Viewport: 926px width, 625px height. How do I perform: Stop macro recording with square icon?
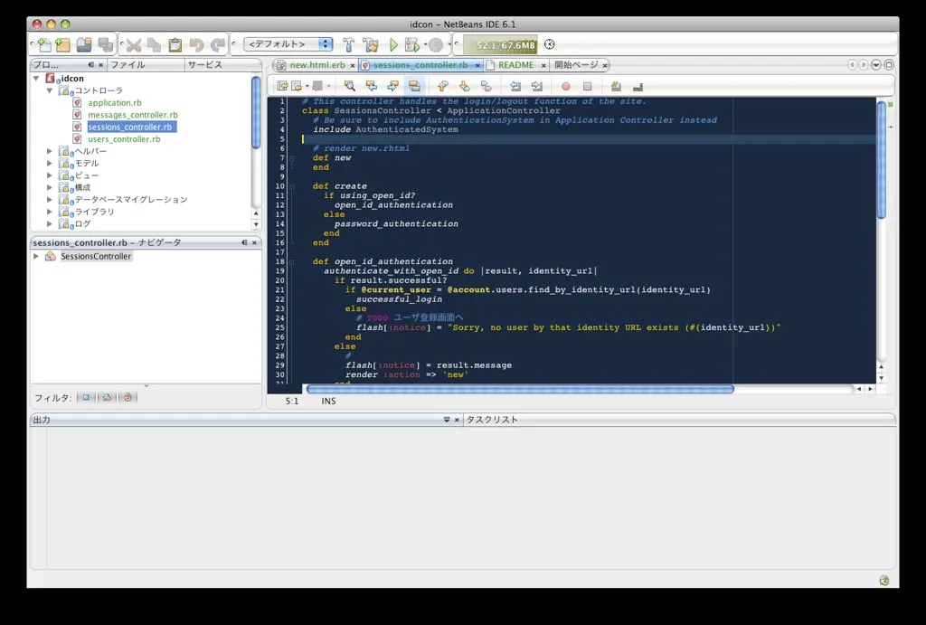click(587, 86)
